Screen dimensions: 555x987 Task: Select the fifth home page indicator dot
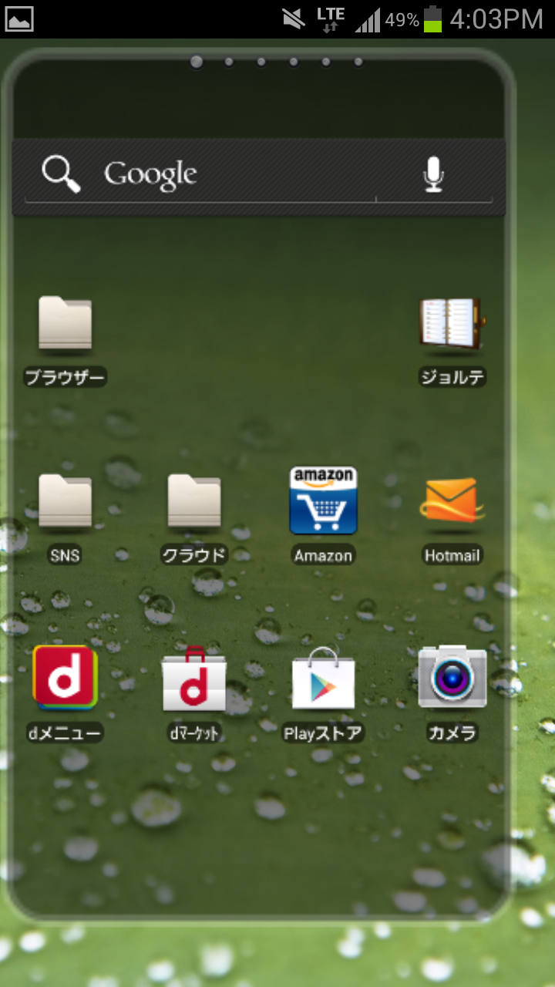pyautogui.click(x=326, y=62)
